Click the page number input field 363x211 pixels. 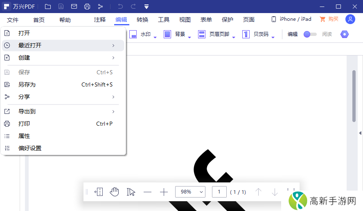(x=219, y=192)
